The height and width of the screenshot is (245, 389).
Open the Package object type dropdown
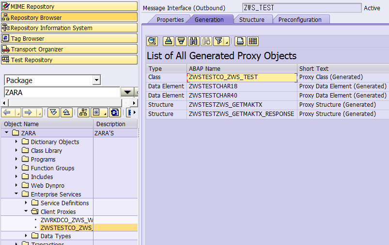click(x=96, y=80)
